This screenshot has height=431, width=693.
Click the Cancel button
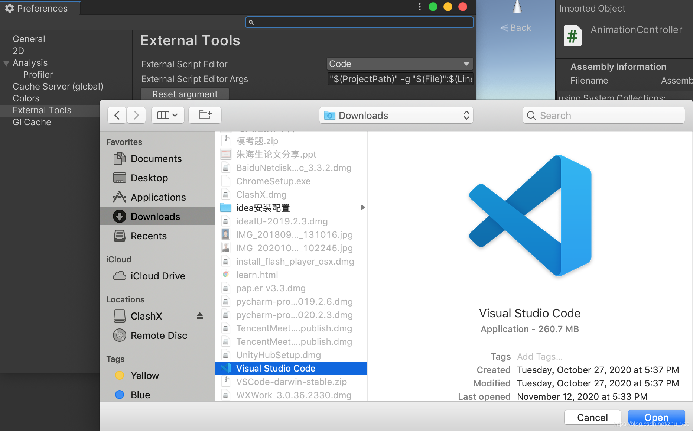592,418
